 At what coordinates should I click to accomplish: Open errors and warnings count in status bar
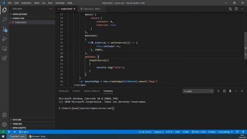[x=24, y=132]
